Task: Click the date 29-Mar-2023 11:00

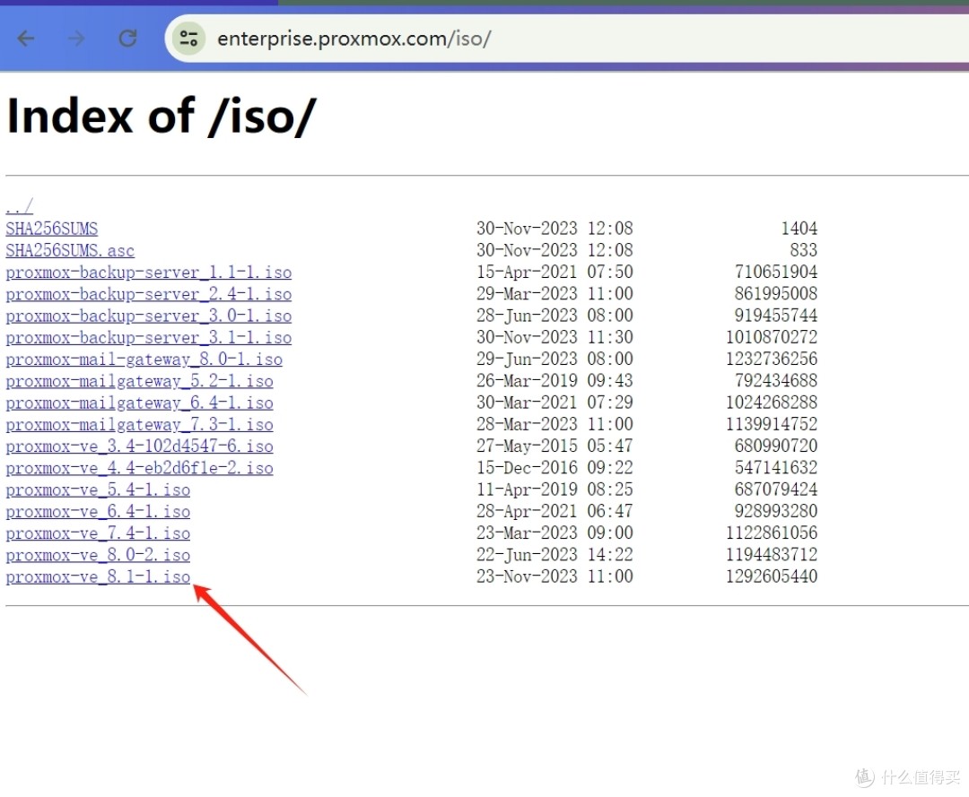Action: pyautogui.click(x=554, y=294)
